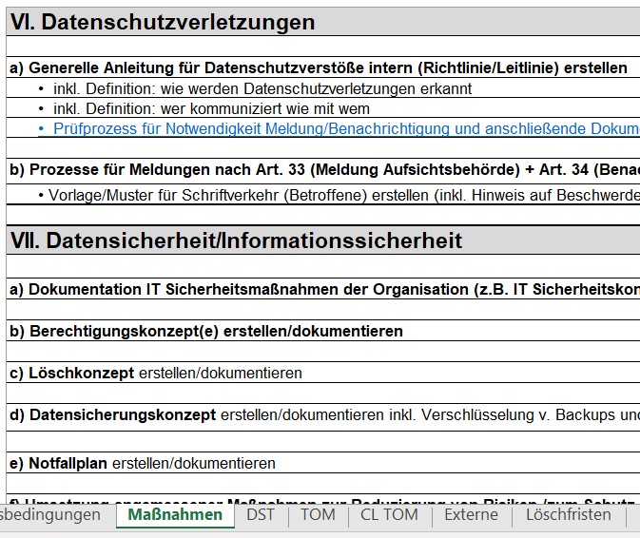Image resolution: width=640 pixels, height=538 pixels.
Task: Click the 'Löschkonzept erstellen/dokumentieren' cell
Action: (156, 373)
